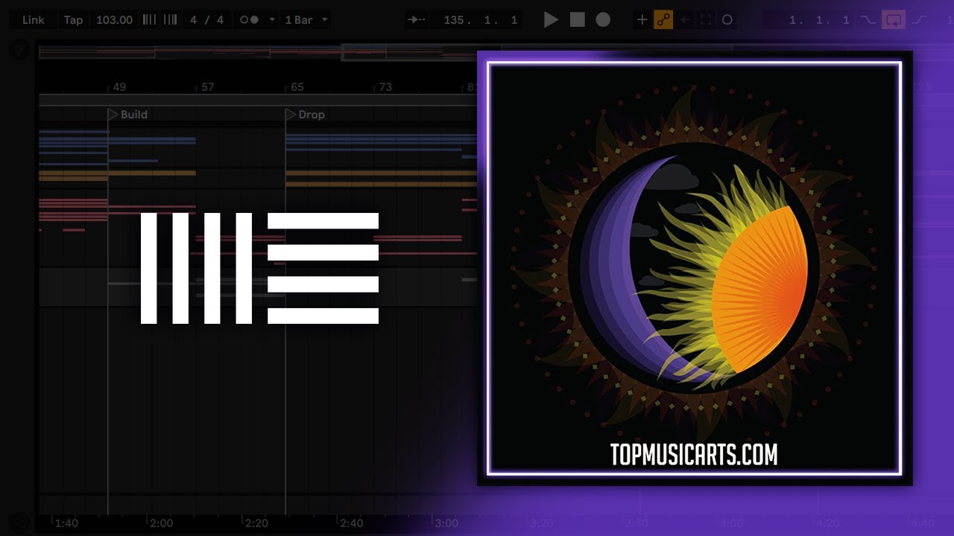Click bar 57 on the beat ruler
954x536 pixels.
(208, 87)
